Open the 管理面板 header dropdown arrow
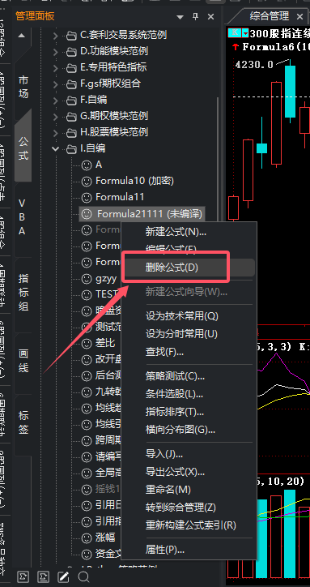 [180, 17]
